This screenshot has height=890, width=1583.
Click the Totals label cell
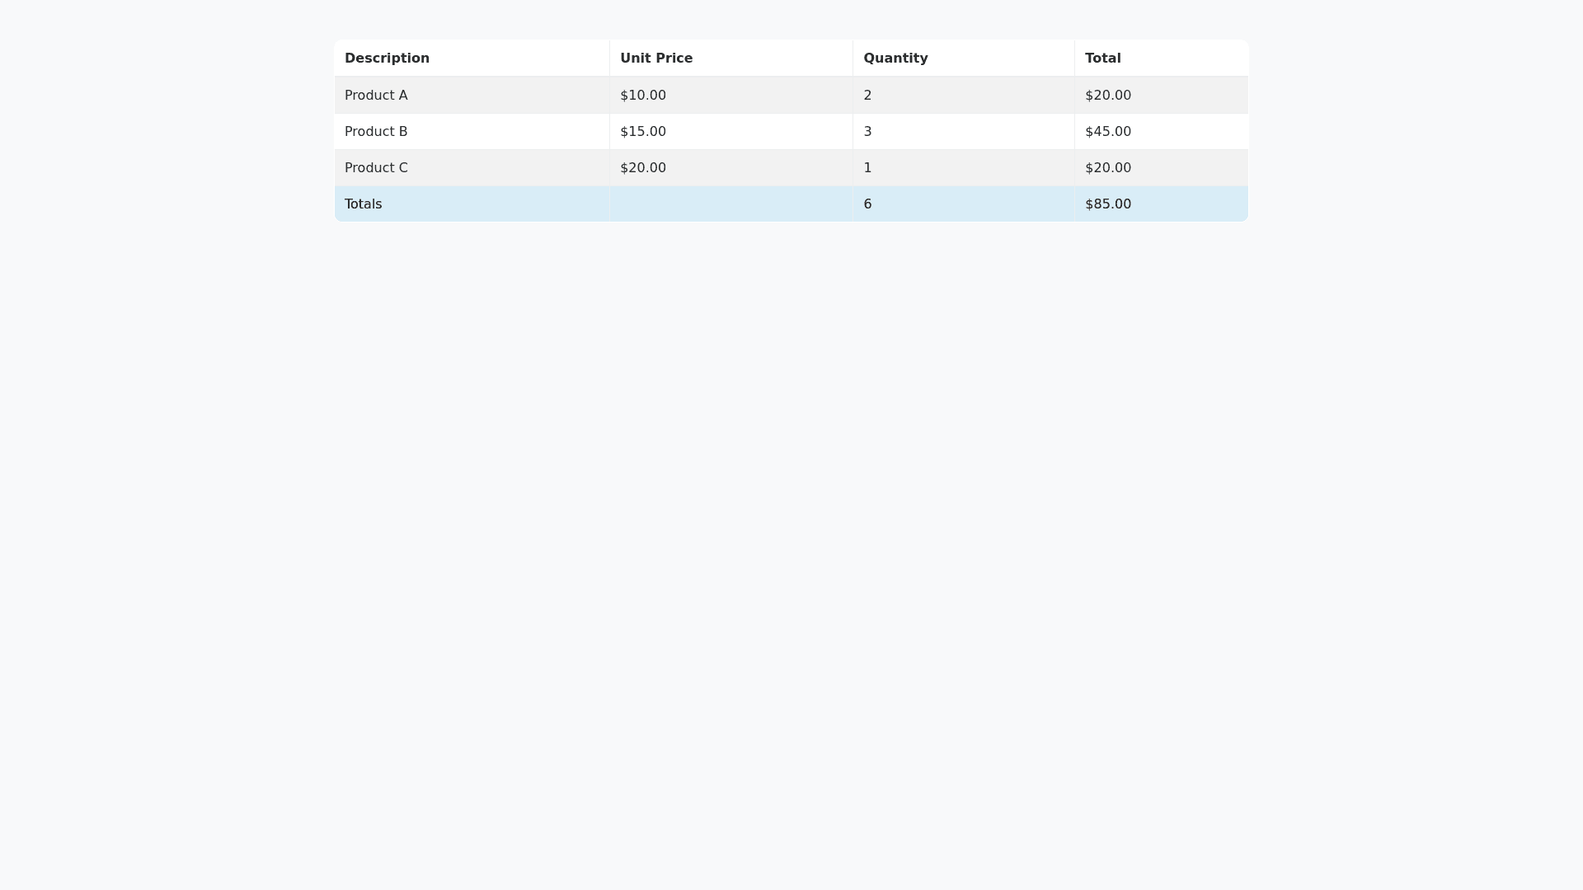(x=363, y=204)
